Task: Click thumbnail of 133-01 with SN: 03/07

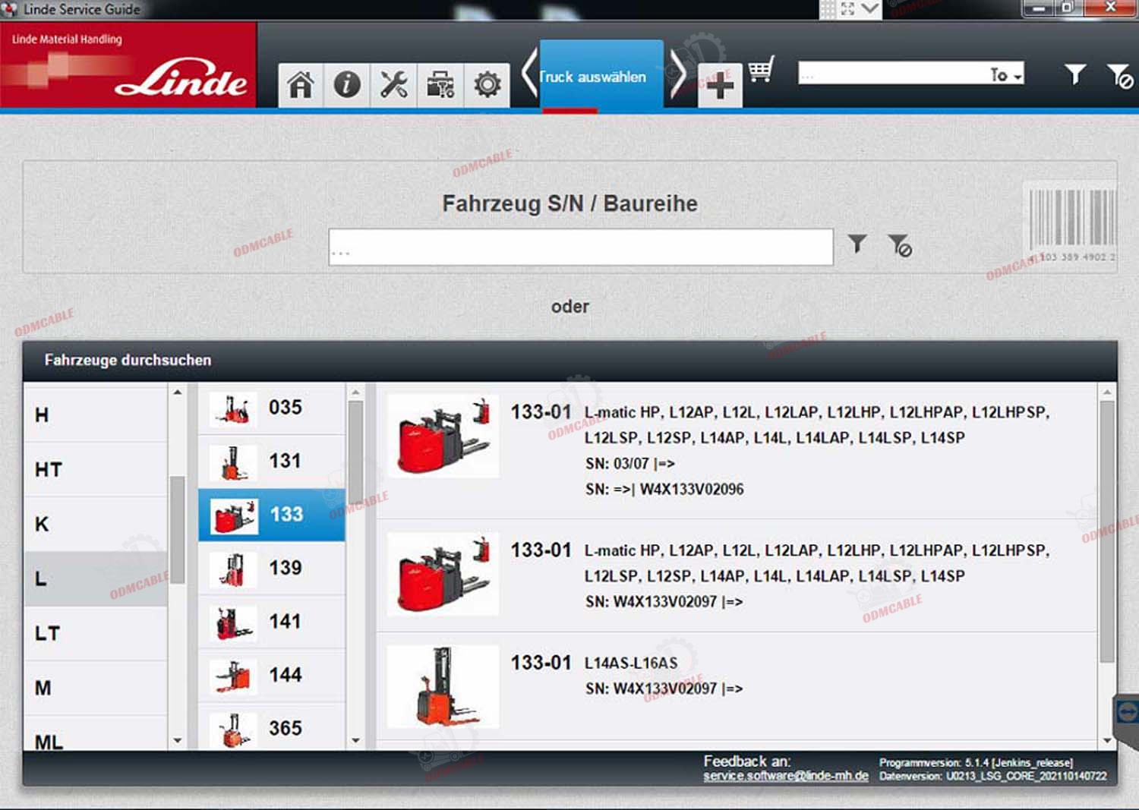Action: click(x=443, y=436)
